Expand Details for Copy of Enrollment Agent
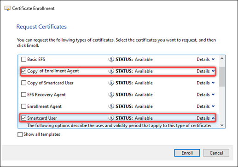This screenshot has height=167, width=238. 206,71
